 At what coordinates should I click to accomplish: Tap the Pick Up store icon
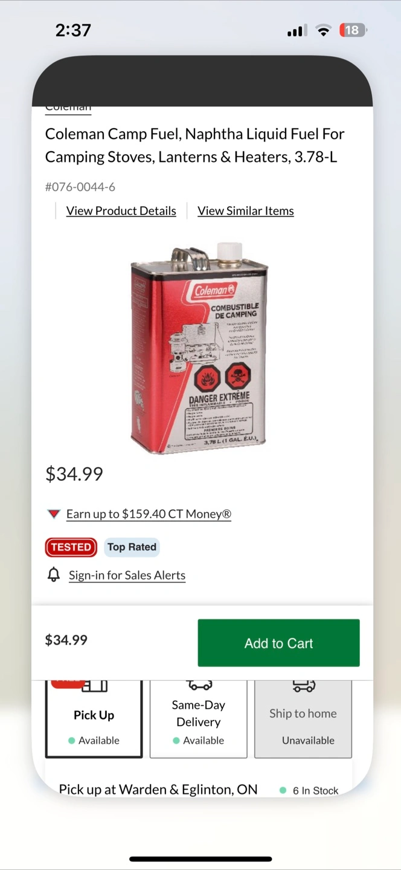click(x=94, y=686)
